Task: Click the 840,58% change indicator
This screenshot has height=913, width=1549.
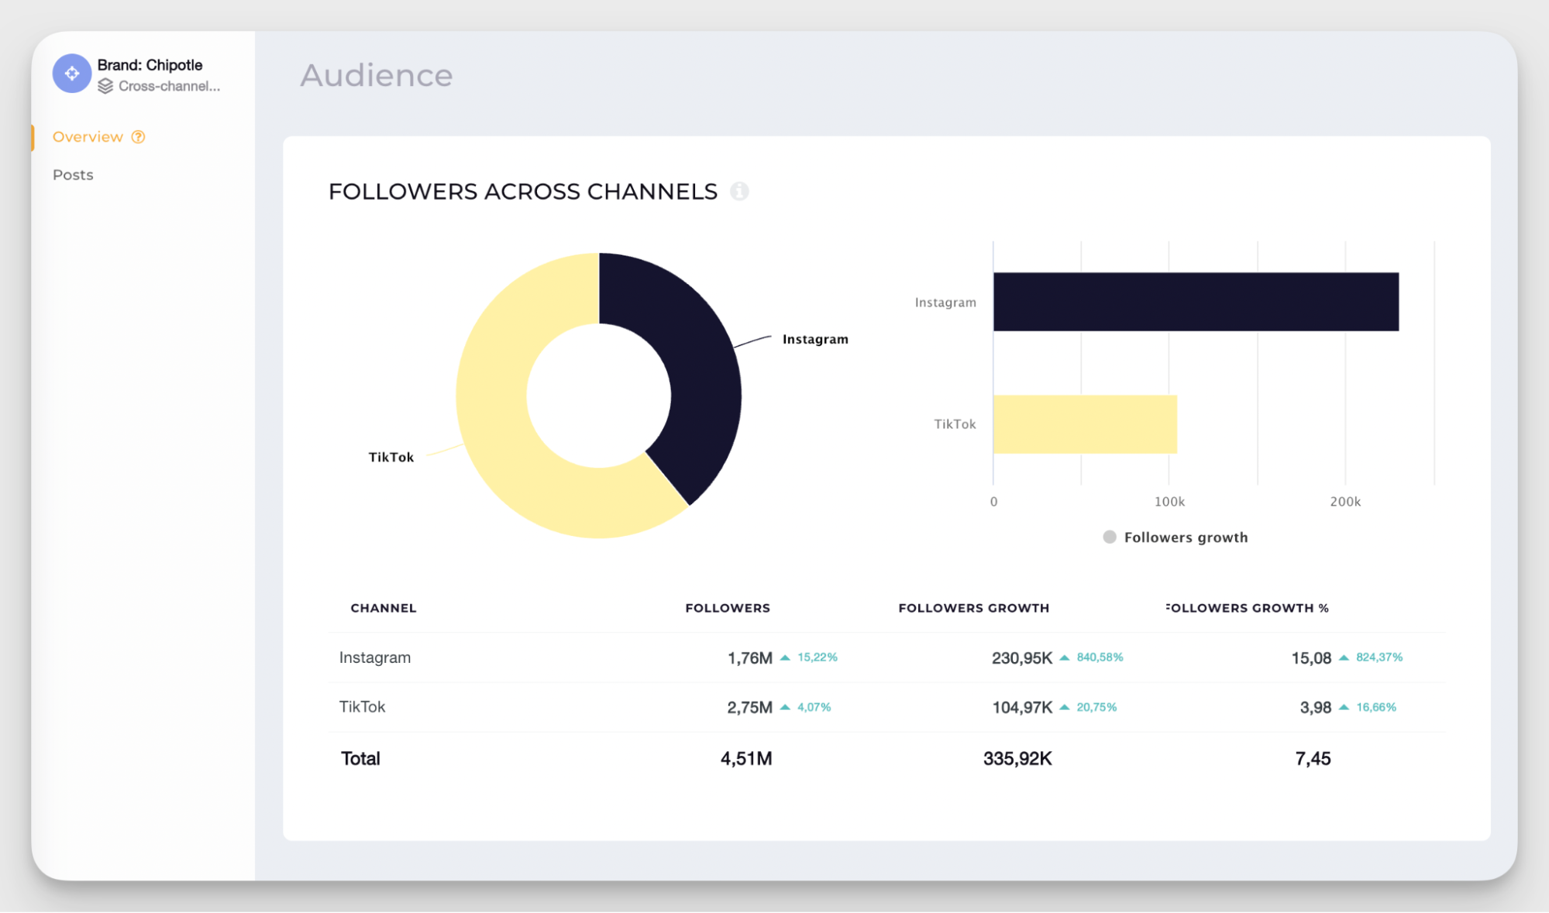Action: 1100,657
